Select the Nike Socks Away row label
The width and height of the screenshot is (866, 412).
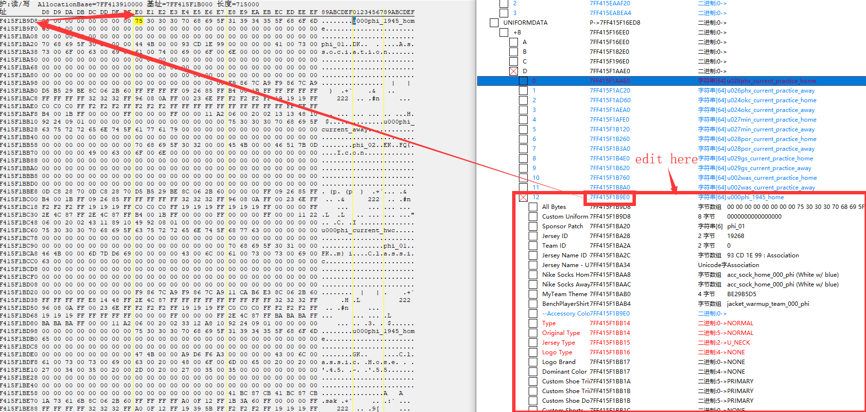coord(566,285)
